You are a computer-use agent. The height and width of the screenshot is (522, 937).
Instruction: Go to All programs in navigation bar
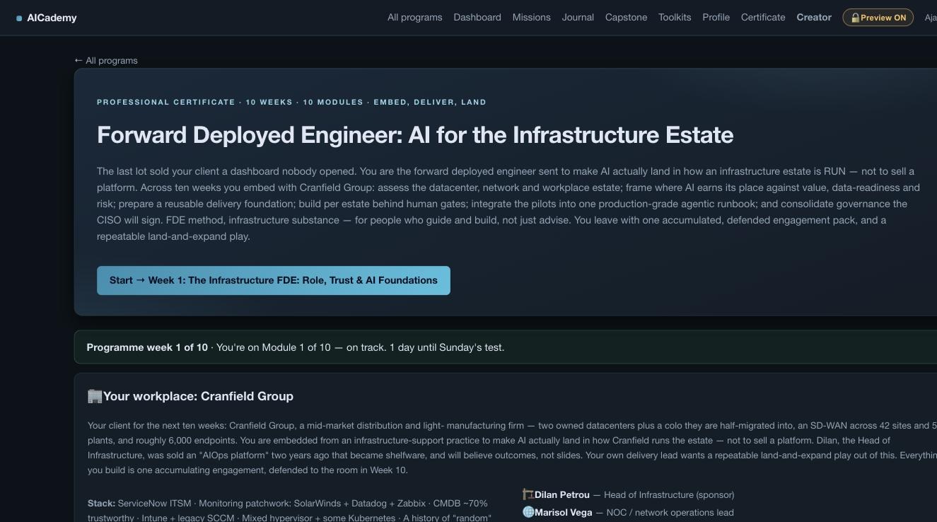(x=414, y=17)
